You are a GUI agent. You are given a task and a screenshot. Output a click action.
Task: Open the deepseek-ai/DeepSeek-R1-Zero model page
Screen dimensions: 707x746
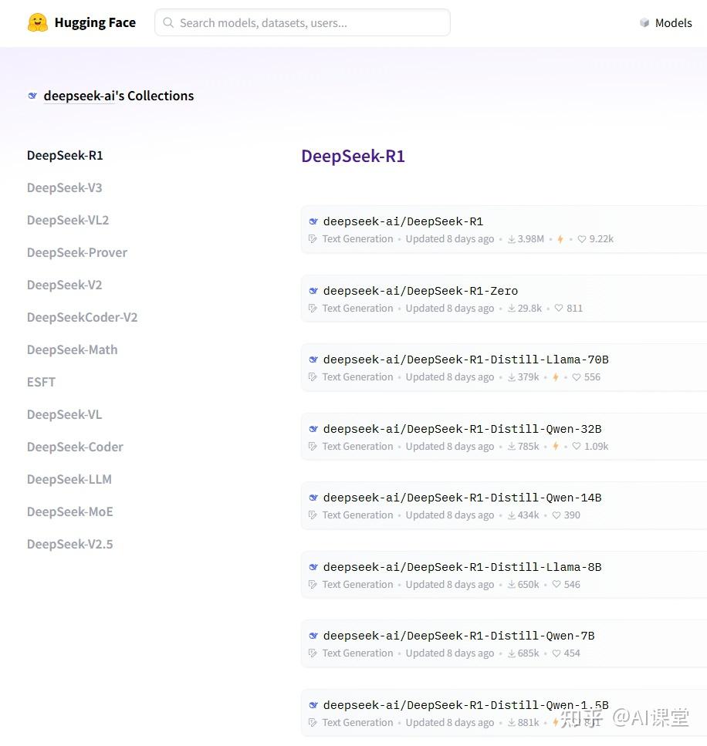click(421, 291)
